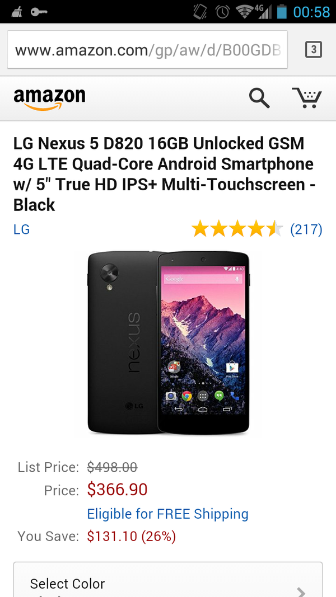Tap the Amazon logo to go home

click(49, 100)
